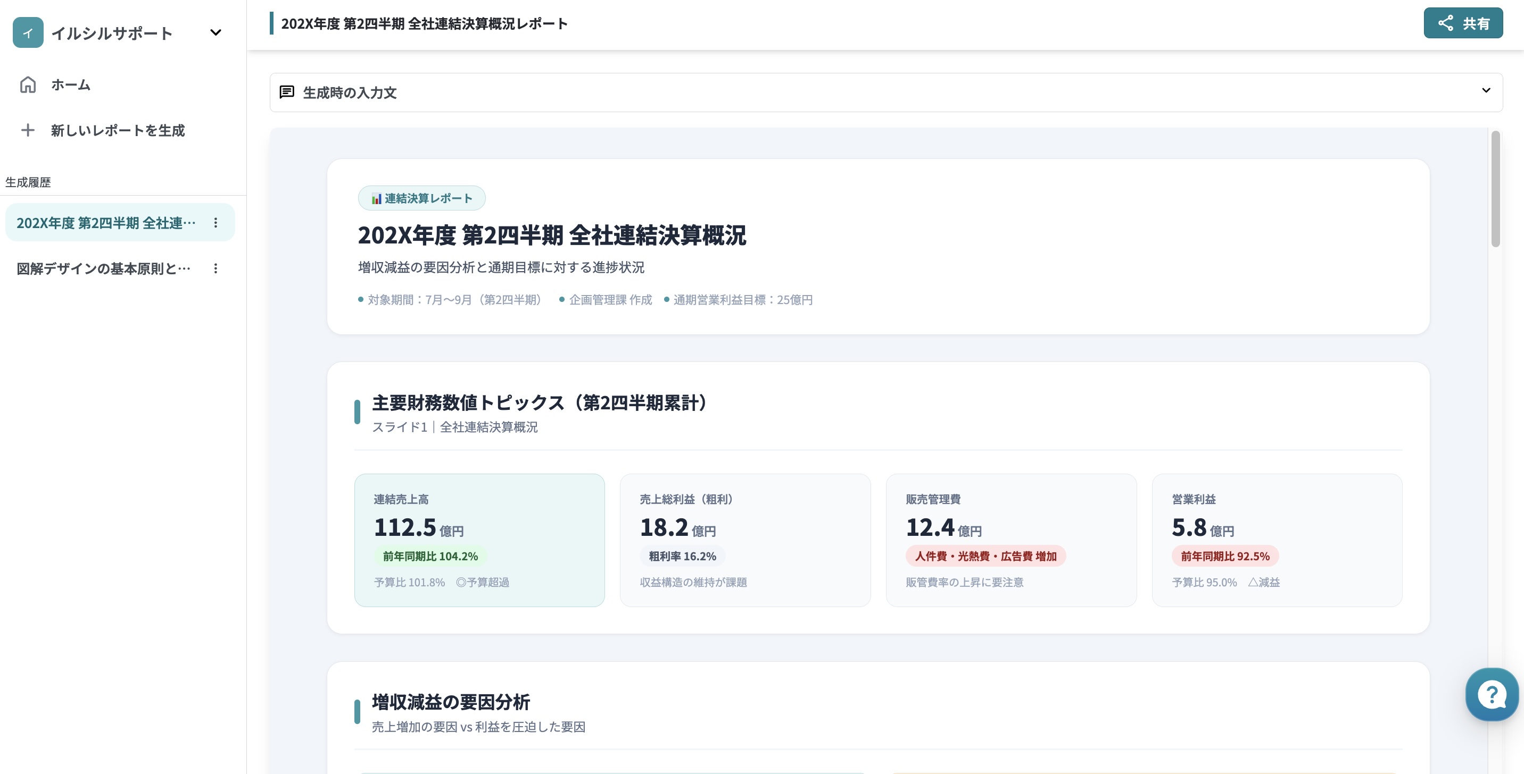Select the 販売管理費 12.4億円 card
1524x774 pixels.
(1011, 540)
